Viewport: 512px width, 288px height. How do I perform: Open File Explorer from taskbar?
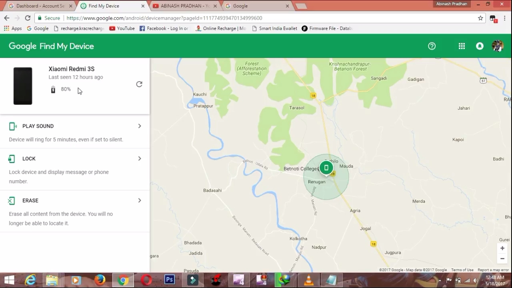click(x=52, y=280)
